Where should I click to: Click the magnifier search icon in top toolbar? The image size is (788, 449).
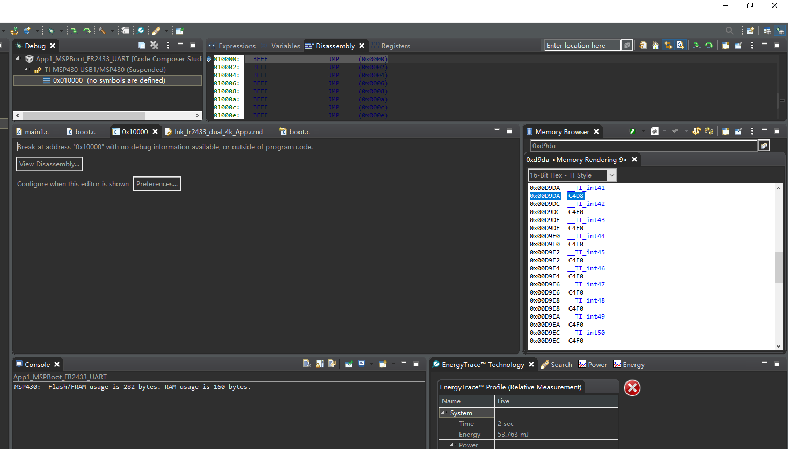[729, 31]
